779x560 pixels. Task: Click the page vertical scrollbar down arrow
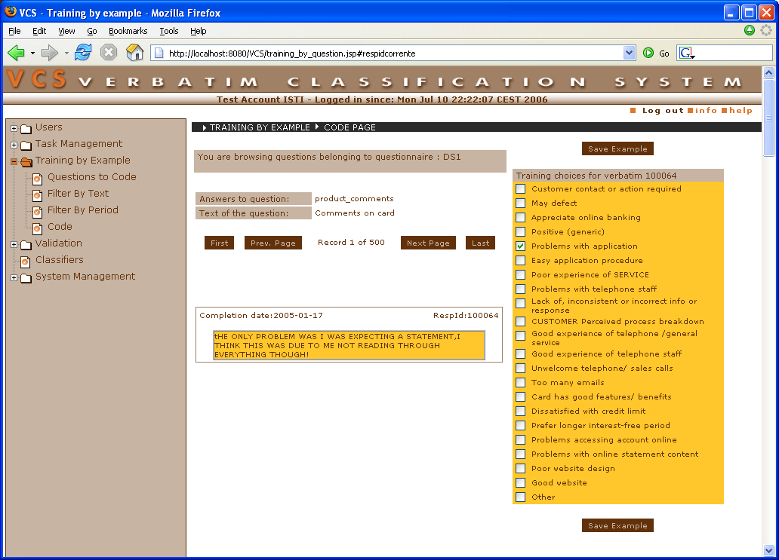[769, 550]
